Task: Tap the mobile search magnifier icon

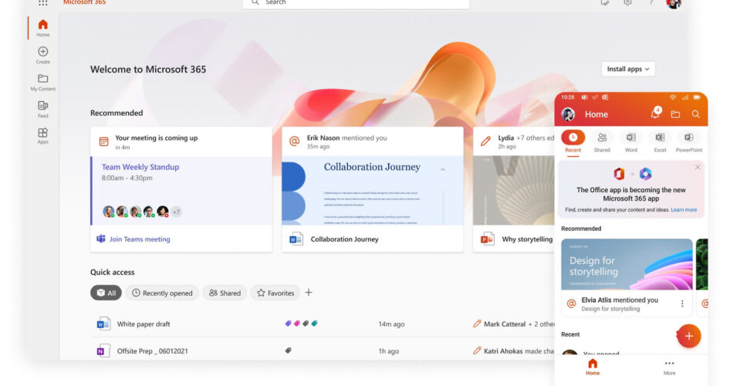Action: click(695, 114)
